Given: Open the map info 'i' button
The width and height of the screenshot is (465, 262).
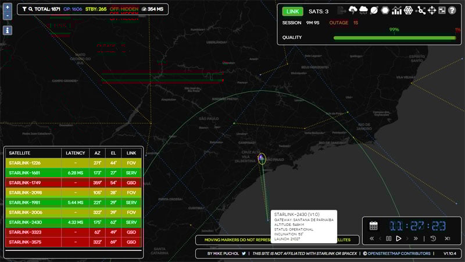Looking at the screenshot, I should point(8,30).
